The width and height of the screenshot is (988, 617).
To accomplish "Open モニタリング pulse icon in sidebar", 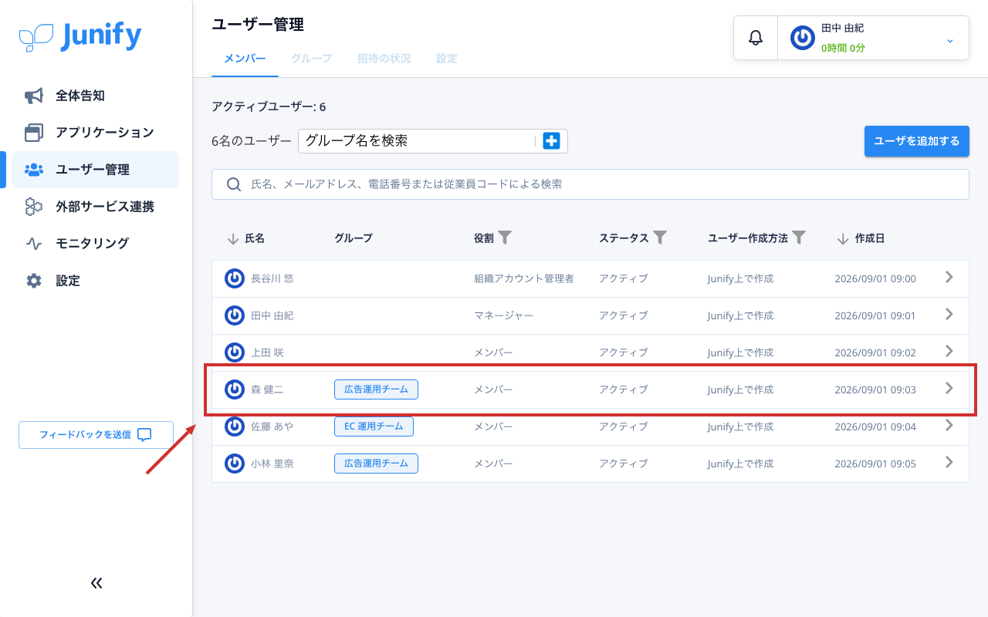I will coord(34,244).
